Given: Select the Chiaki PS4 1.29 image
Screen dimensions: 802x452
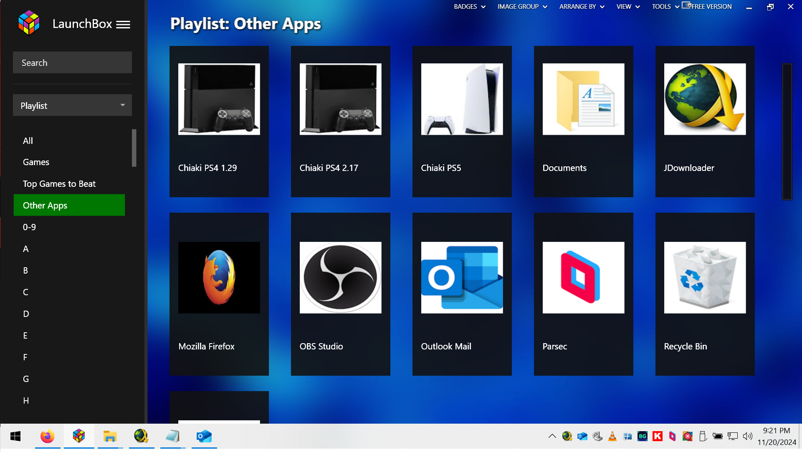Looking at the screenshot, I should click(219, 99).
